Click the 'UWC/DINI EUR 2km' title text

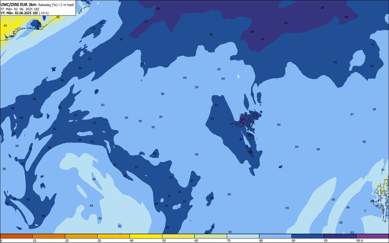click(x=19, y=5)
